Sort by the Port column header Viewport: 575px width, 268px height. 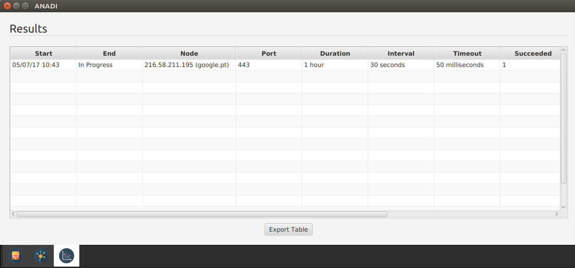click(269, 53)
